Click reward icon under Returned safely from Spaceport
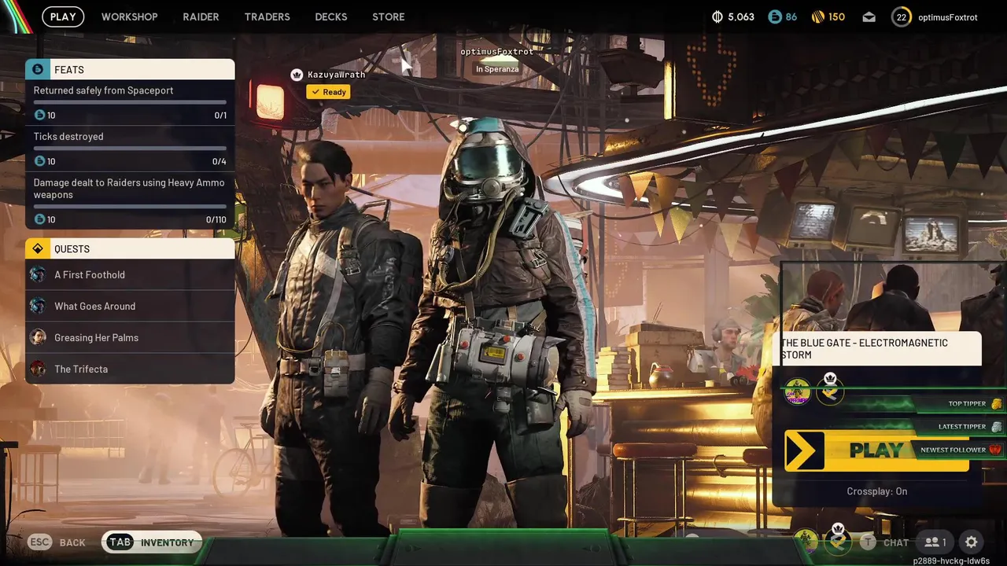The width and height of the screenshot is (1007, 566). (40, 115)
